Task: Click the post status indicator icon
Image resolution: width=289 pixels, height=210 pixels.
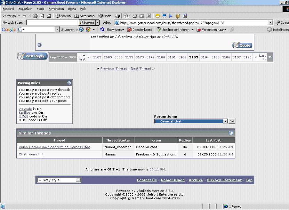Action: click(x=39, y=45)
